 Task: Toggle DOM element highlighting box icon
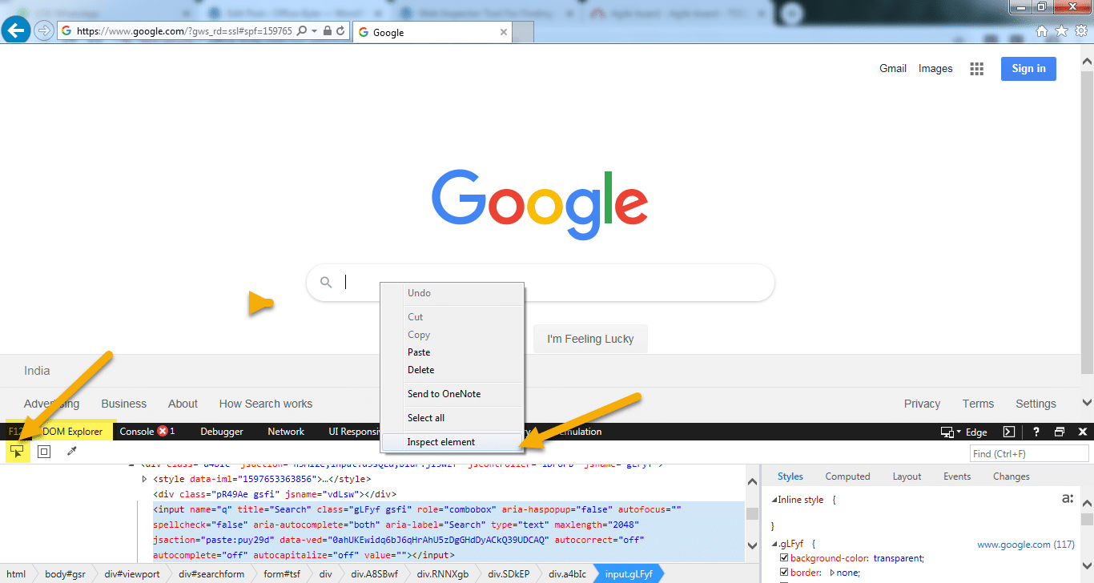tap(44, 452)
